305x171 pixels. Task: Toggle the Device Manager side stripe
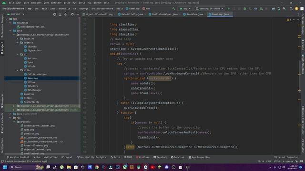click(303, 24)
